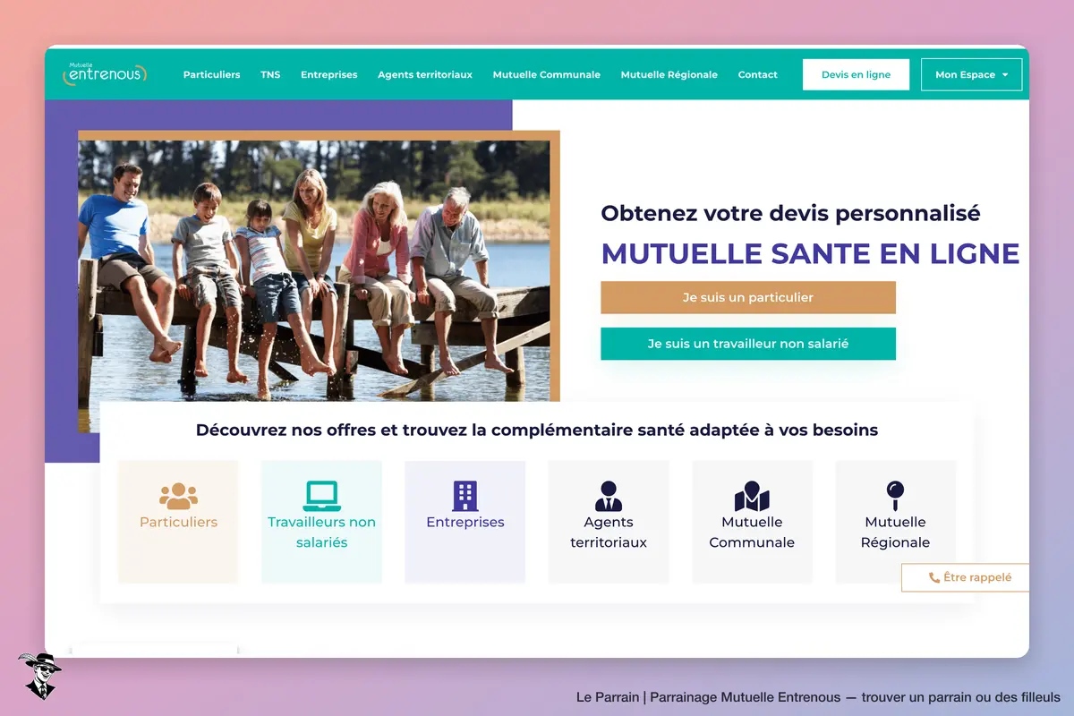The height and width of the screenshot is (716, 1074).
Task: Go to Mutuelle Communale in the navbar
Action: pos(546,75)
